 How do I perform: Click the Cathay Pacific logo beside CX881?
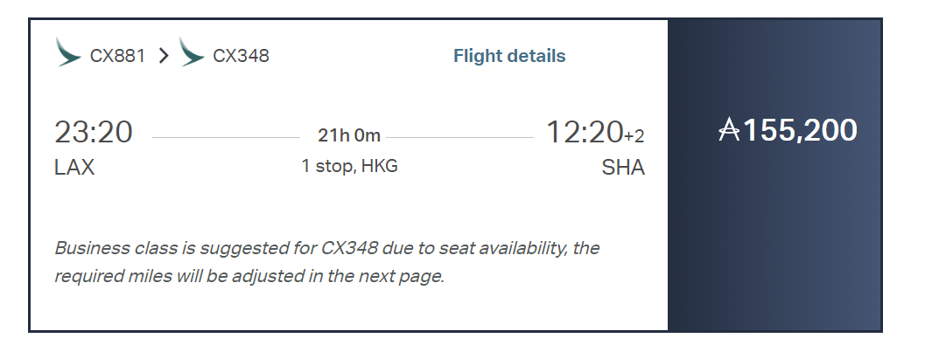[68, 52]
